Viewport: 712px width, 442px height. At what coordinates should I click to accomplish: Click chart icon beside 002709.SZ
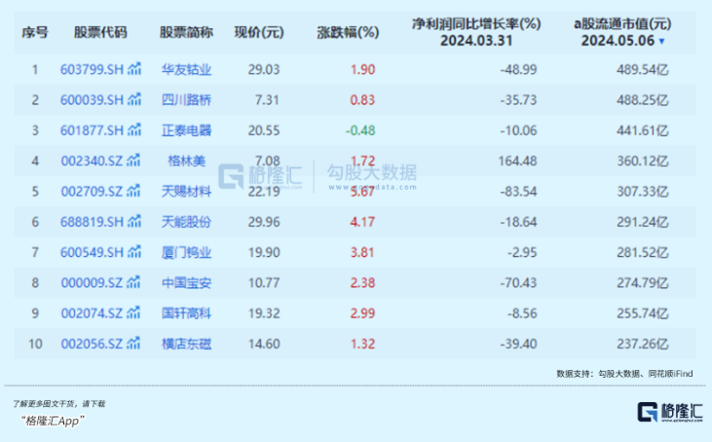[x=134, y=191]
